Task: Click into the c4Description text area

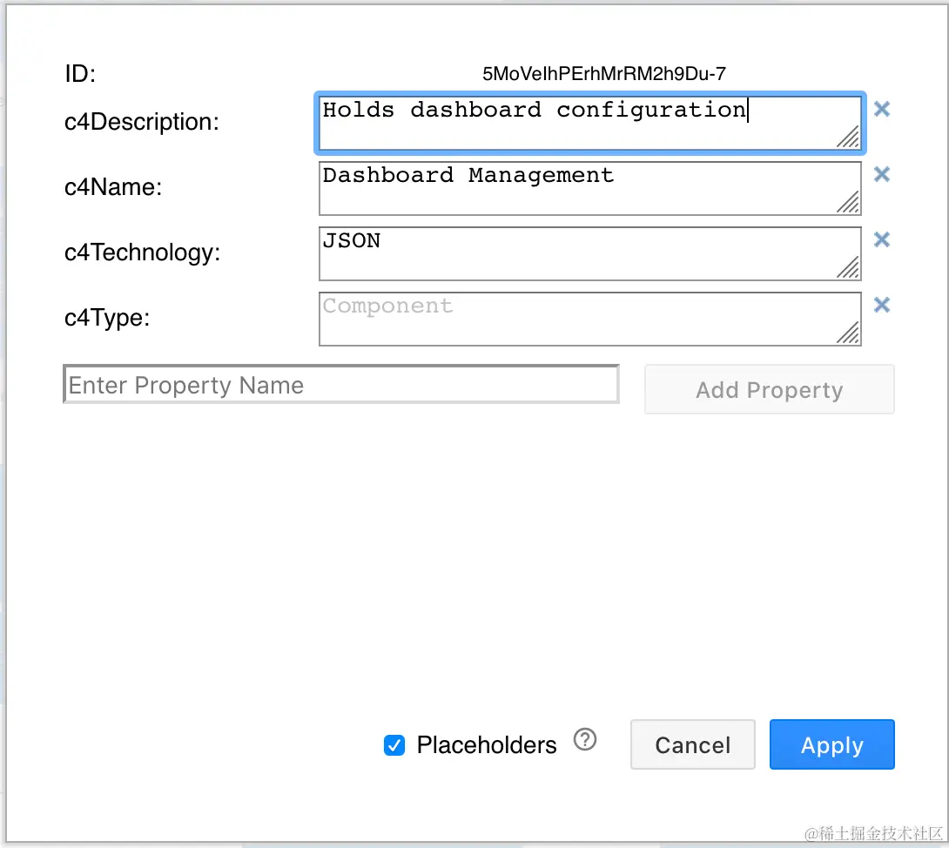Action: click(x=590, y=123)
